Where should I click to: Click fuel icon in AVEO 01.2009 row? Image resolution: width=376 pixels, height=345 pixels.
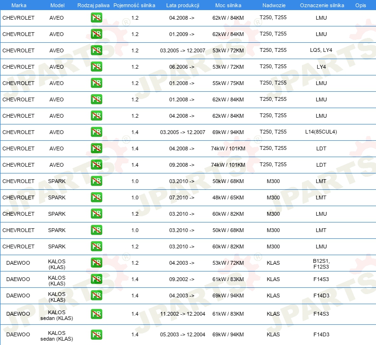pos(96,34)
